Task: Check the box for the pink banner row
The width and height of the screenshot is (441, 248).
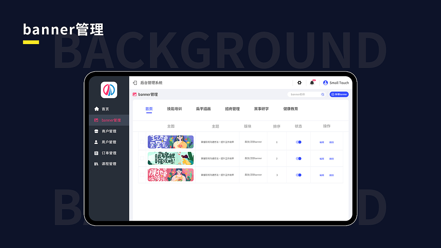Action: coord(142,175)
